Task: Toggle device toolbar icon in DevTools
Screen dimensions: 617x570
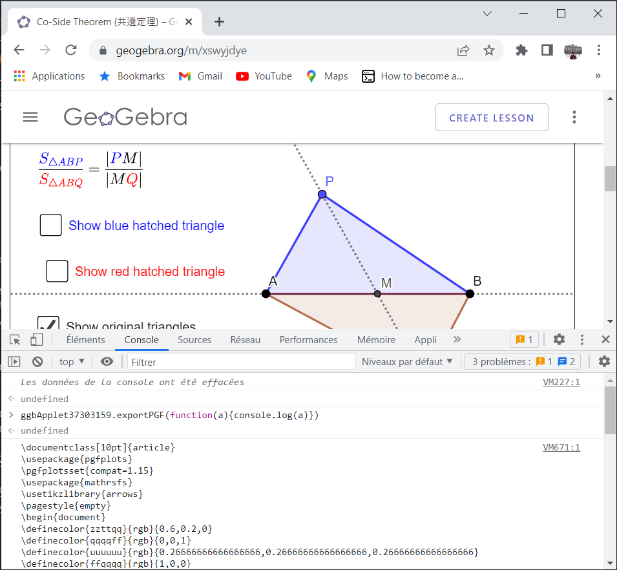Action: click(36, 340)
